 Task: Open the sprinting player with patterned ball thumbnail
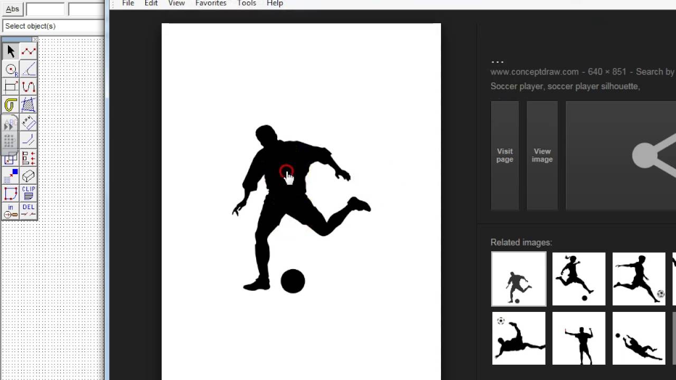point(639,279)
